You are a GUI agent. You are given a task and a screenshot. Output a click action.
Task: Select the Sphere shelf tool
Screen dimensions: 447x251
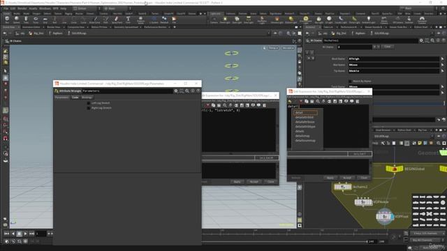[17, 20]
